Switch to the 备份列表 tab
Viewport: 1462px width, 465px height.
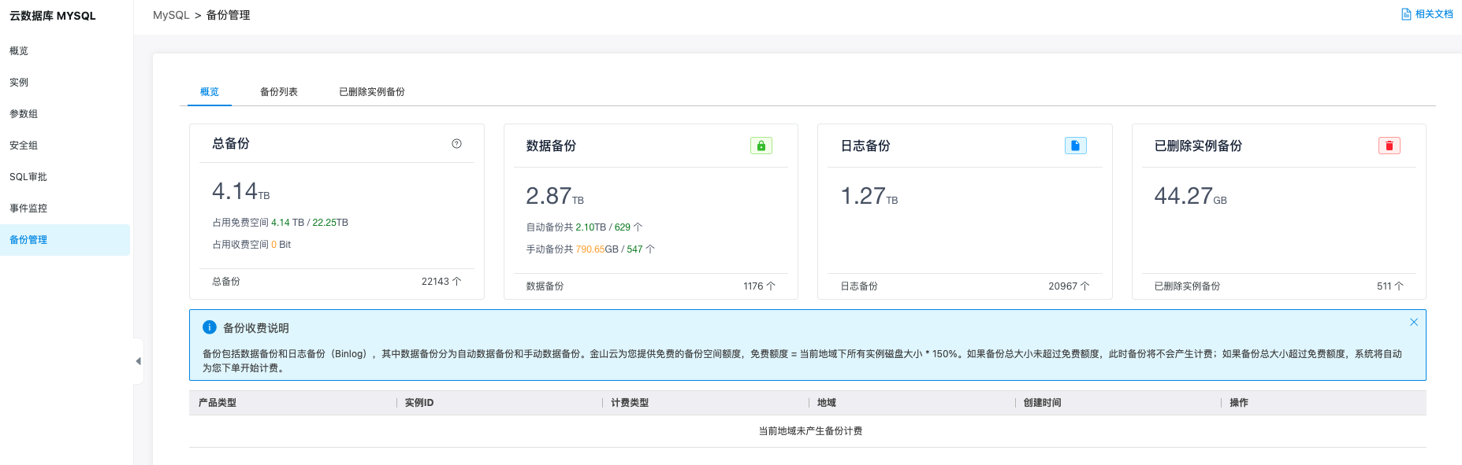[279, 92]
